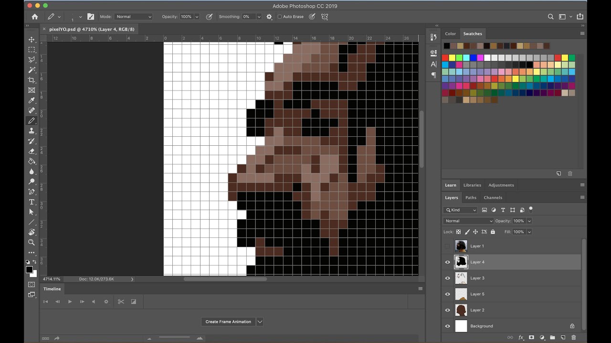
Task: Select the Pen tool
Action: click(x=32, y=192)
